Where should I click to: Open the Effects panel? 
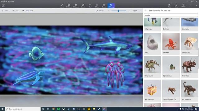[x=97, y=6]
